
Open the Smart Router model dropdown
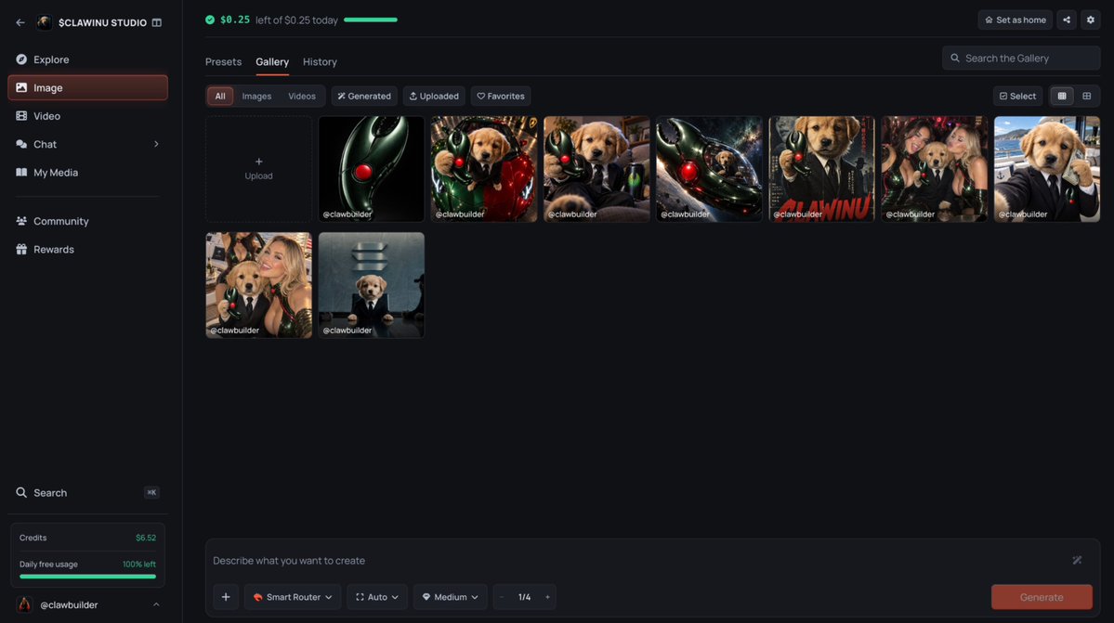click(292, 597)
